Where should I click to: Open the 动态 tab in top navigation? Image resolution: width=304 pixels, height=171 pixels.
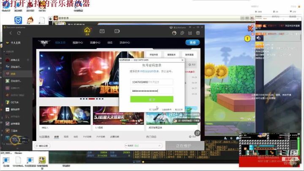[x=110, y=43]
